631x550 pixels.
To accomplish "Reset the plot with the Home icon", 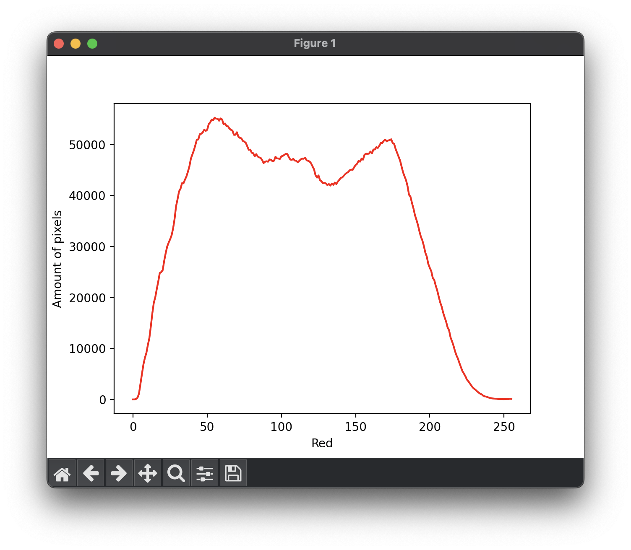I will click(62, 473).
